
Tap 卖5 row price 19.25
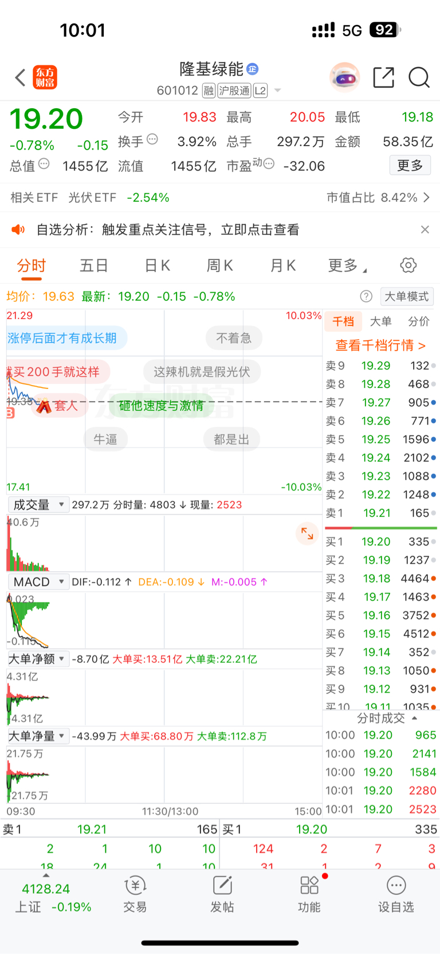coord(376,439)
